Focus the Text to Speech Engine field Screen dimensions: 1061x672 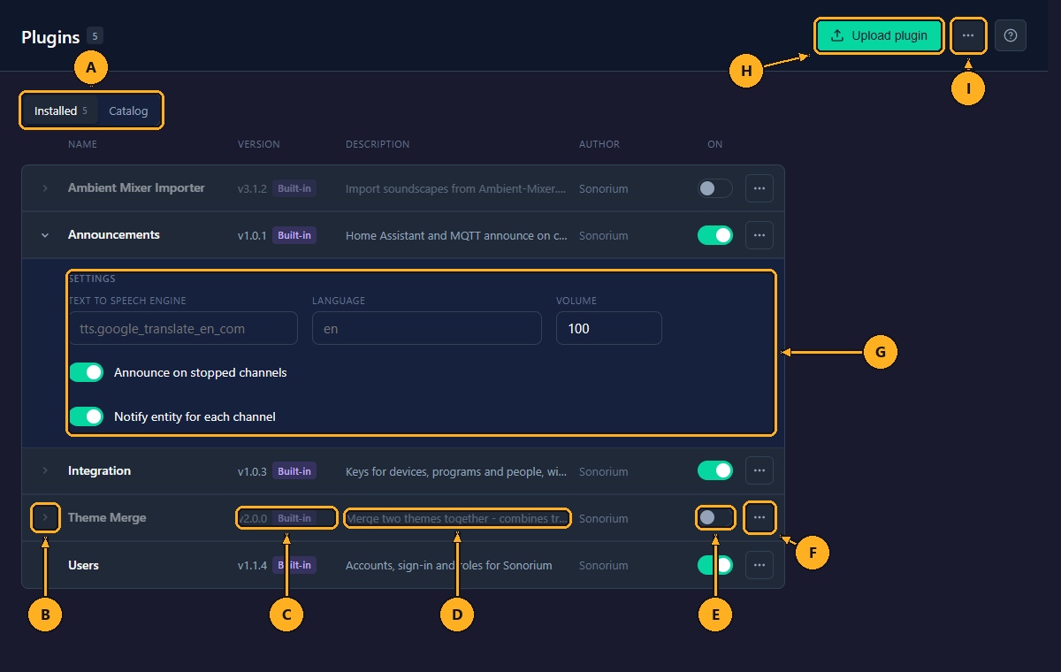(x=183, y=328)
